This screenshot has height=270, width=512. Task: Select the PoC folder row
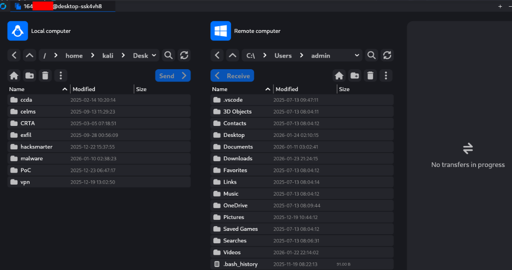(x=99, y=170)
